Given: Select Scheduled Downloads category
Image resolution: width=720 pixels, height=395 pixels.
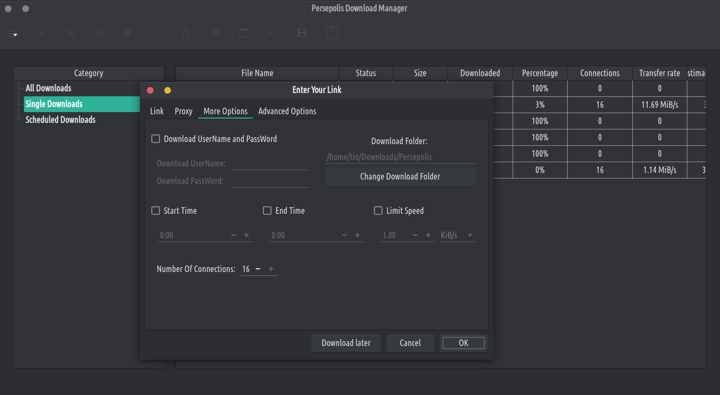Looking at the screenshot, I should 60,120.
